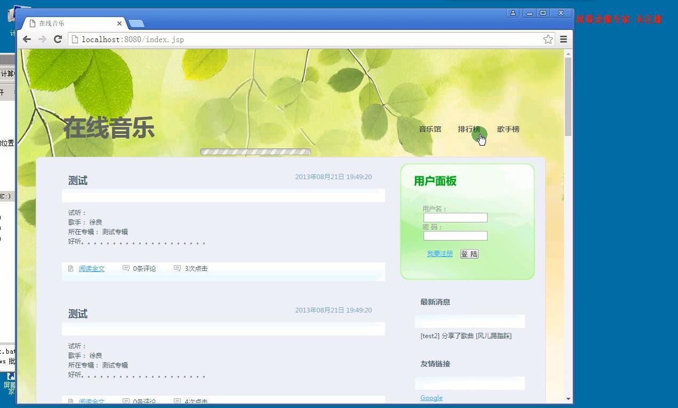
Task: Focus the 用户名 input field
Action: pos(456,218)
